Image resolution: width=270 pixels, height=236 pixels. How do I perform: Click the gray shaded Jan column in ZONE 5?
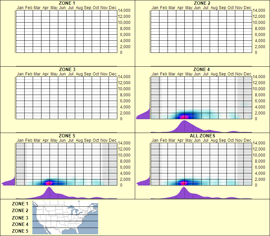[20, 163]
